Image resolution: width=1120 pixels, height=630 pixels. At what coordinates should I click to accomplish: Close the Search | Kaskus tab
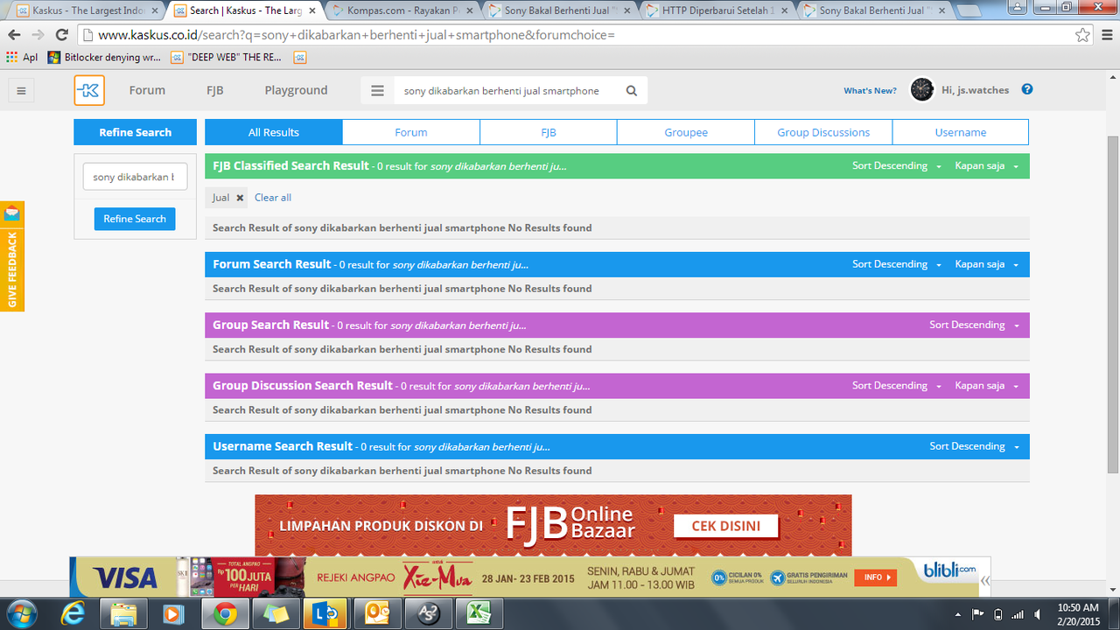click(312, 10)
